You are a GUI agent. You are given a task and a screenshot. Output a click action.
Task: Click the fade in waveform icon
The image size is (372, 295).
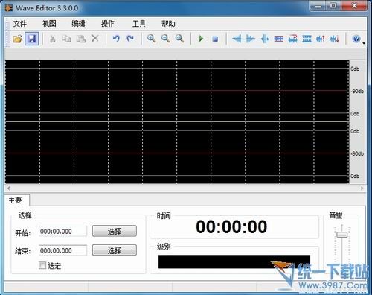click(x=237, y=39)
